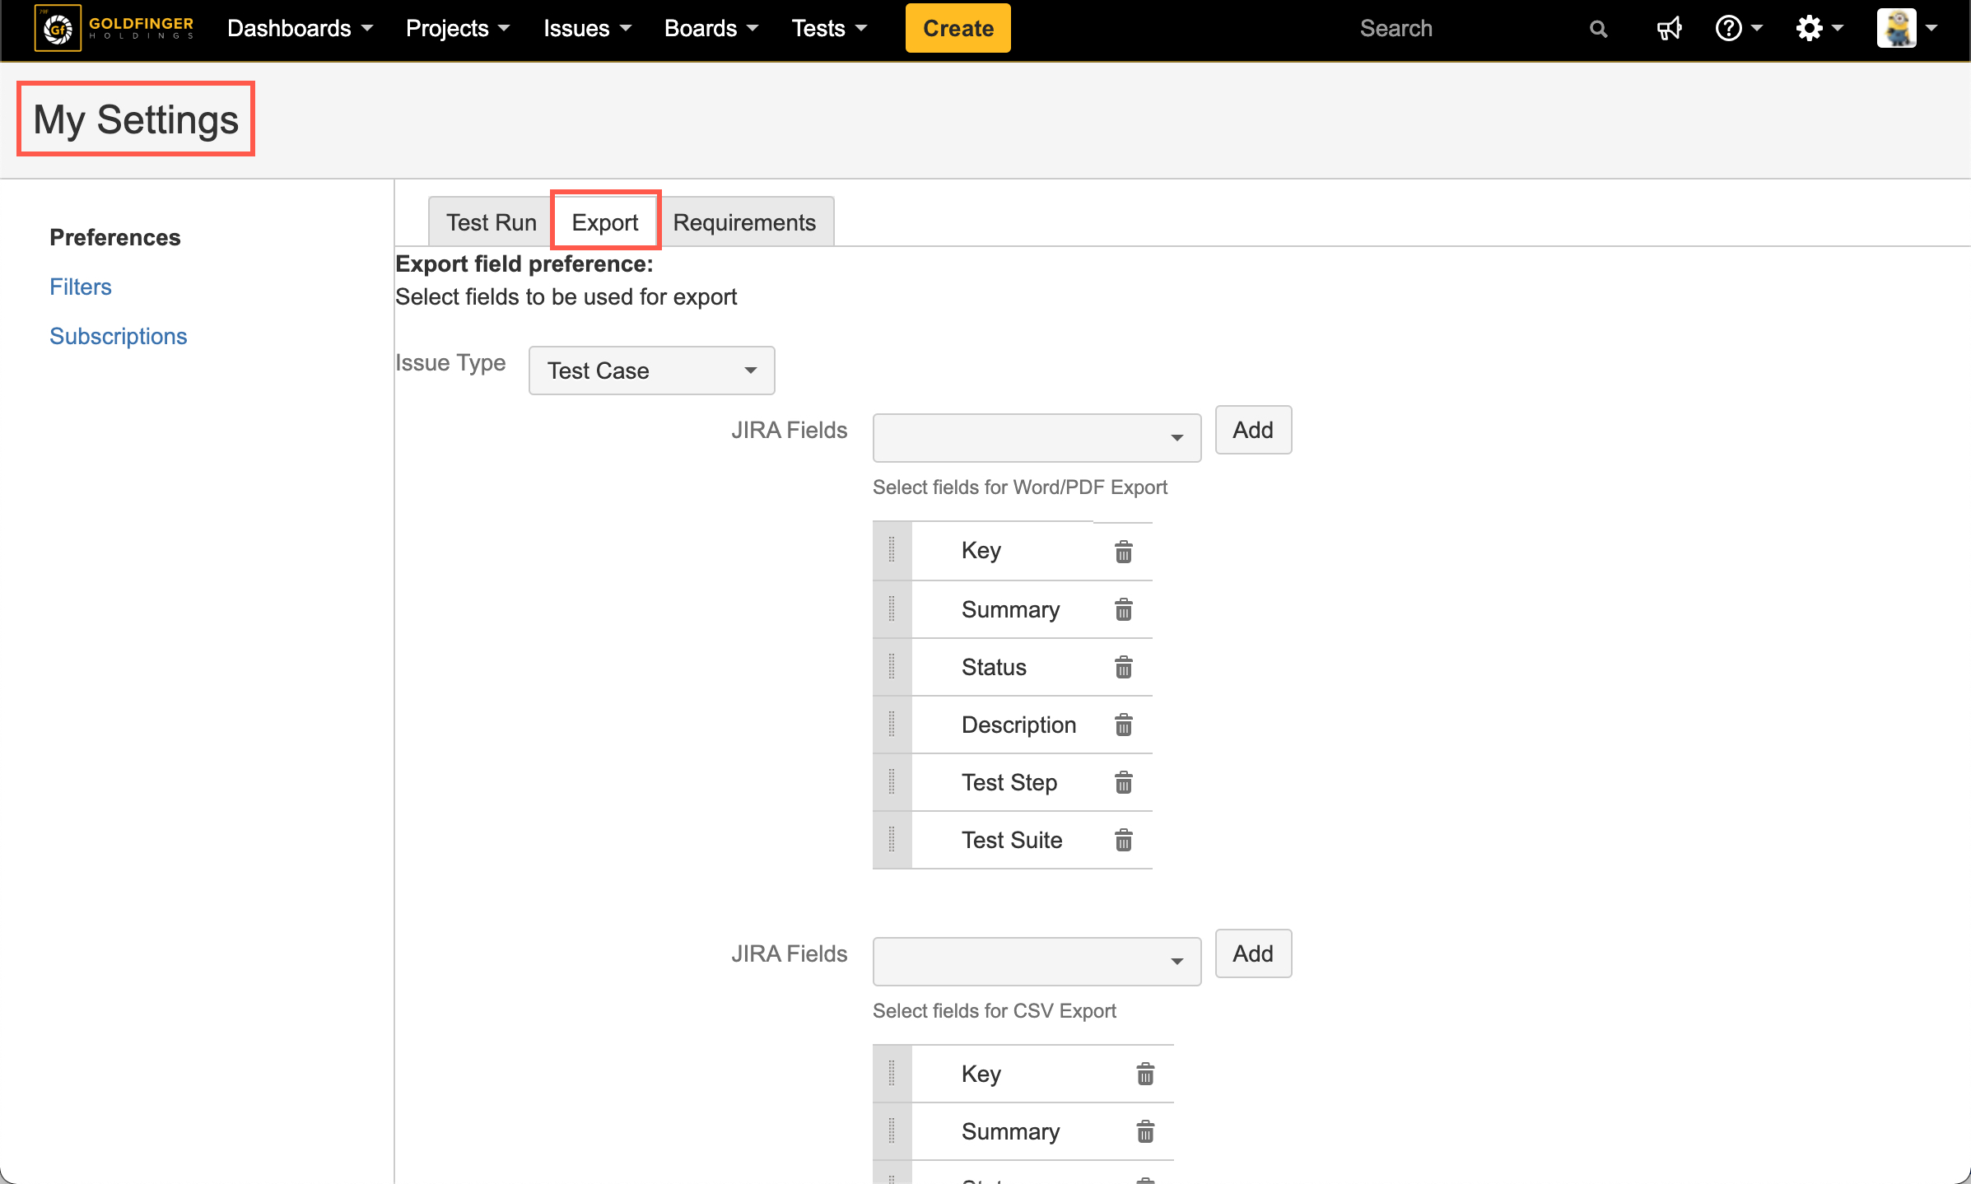This screenshot has width=1971, height=1184.
Task: Delete the Key field from Word/PDF export
Action: [x=1123, y=552]
